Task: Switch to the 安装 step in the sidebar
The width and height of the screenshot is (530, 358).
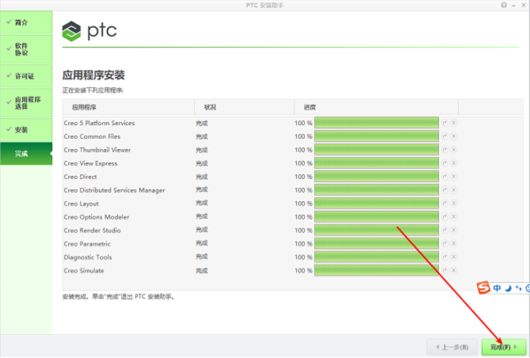Action: [x=27, y=129]
